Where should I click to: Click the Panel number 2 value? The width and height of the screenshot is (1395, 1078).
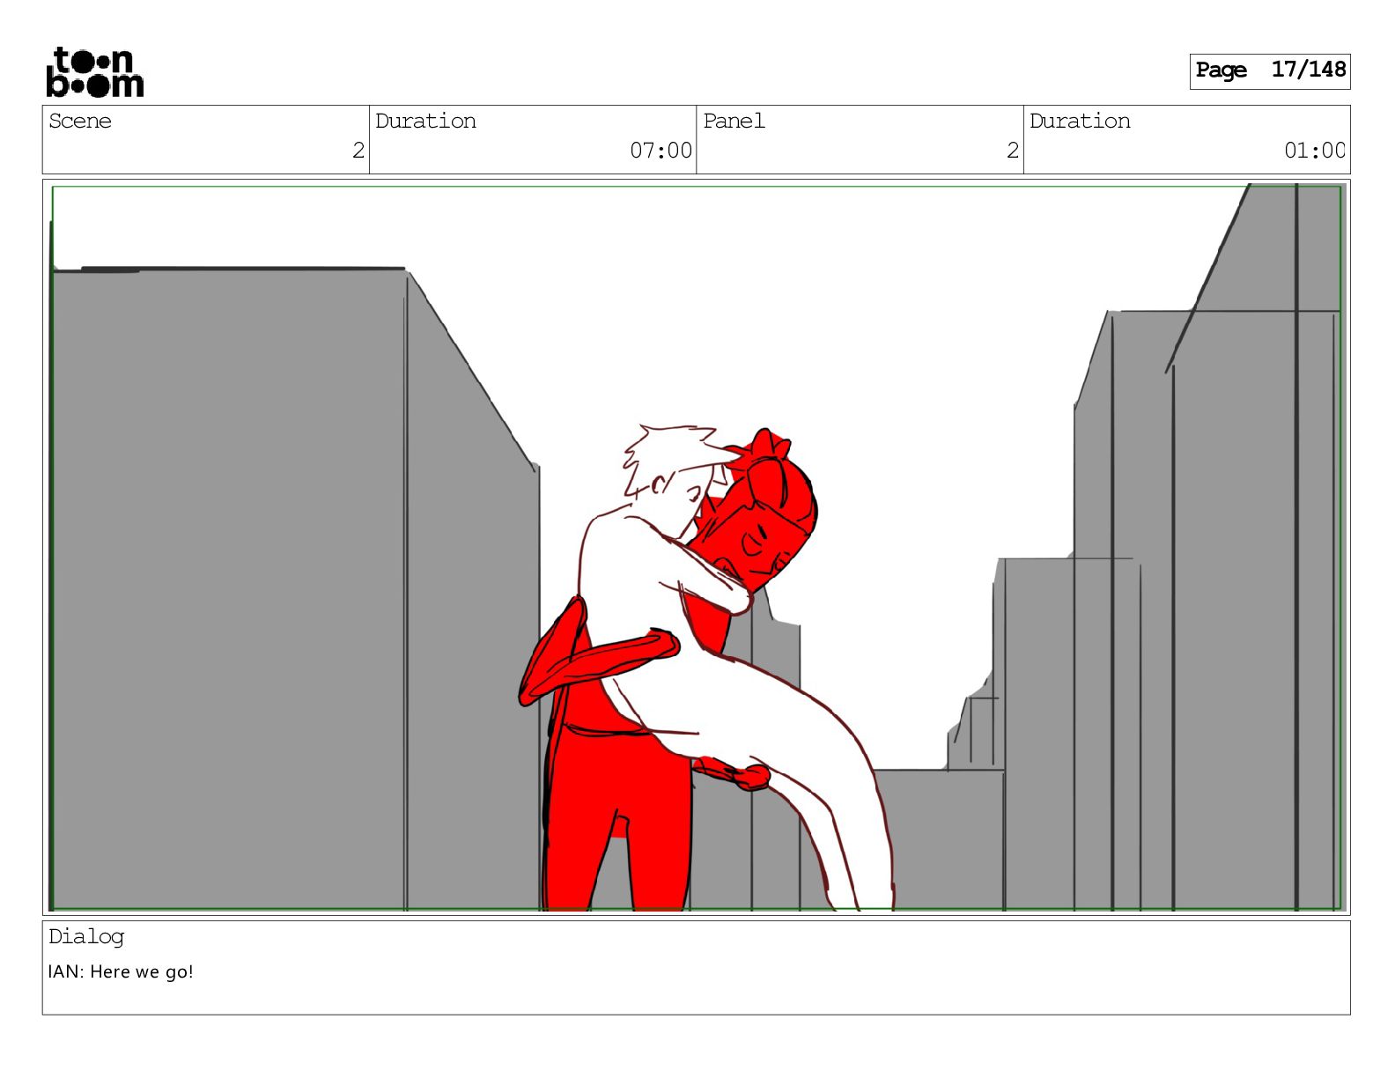point(1013,151)
